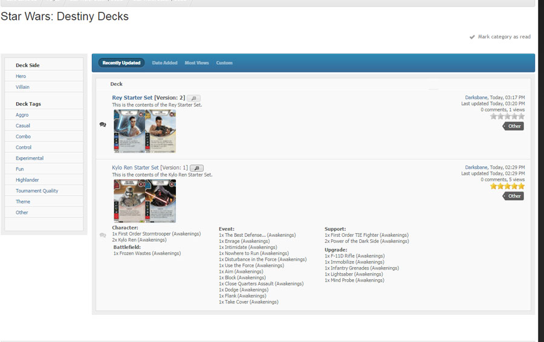Filter by the Experimental deck tag
The width and height of the screenshot is (544, 342).
point(30,158)
